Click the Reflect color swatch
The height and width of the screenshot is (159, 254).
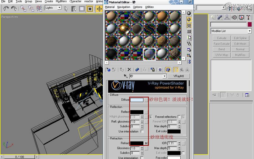pos(137,112)
